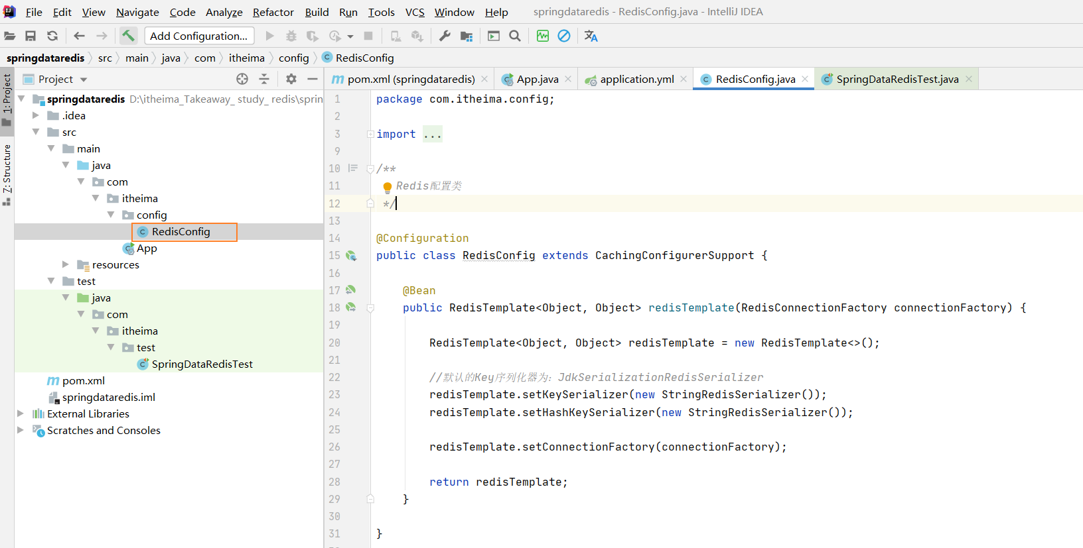Click the locate-file crosshair icon in Project panel
The image size is (1083, 548).
pos(242,79)
